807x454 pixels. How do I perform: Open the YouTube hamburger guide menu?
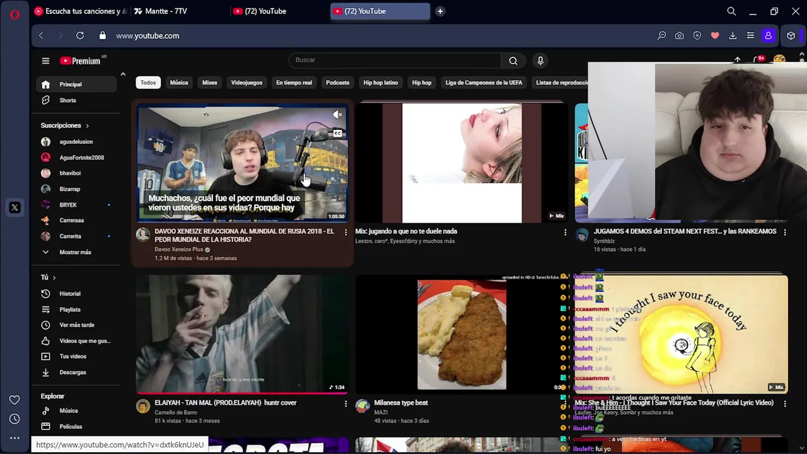pyautogui.click(x=45, y=61)
